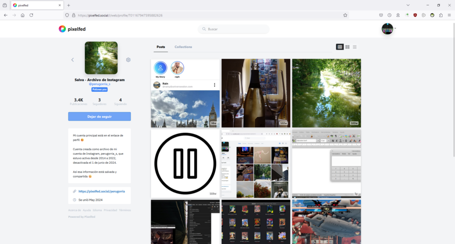Open new browser tab plus button

pos(68,5)
